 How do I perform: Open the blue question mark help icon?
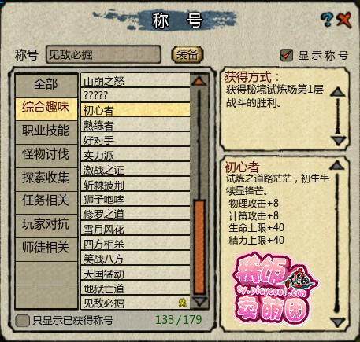(x=327, y=20)
